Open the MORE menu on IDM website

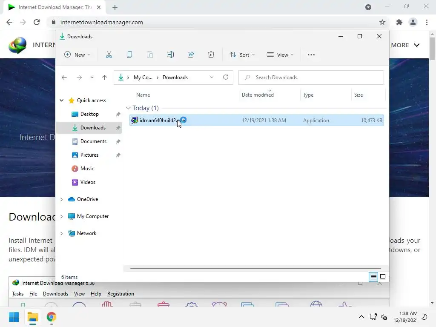(405, 45)
